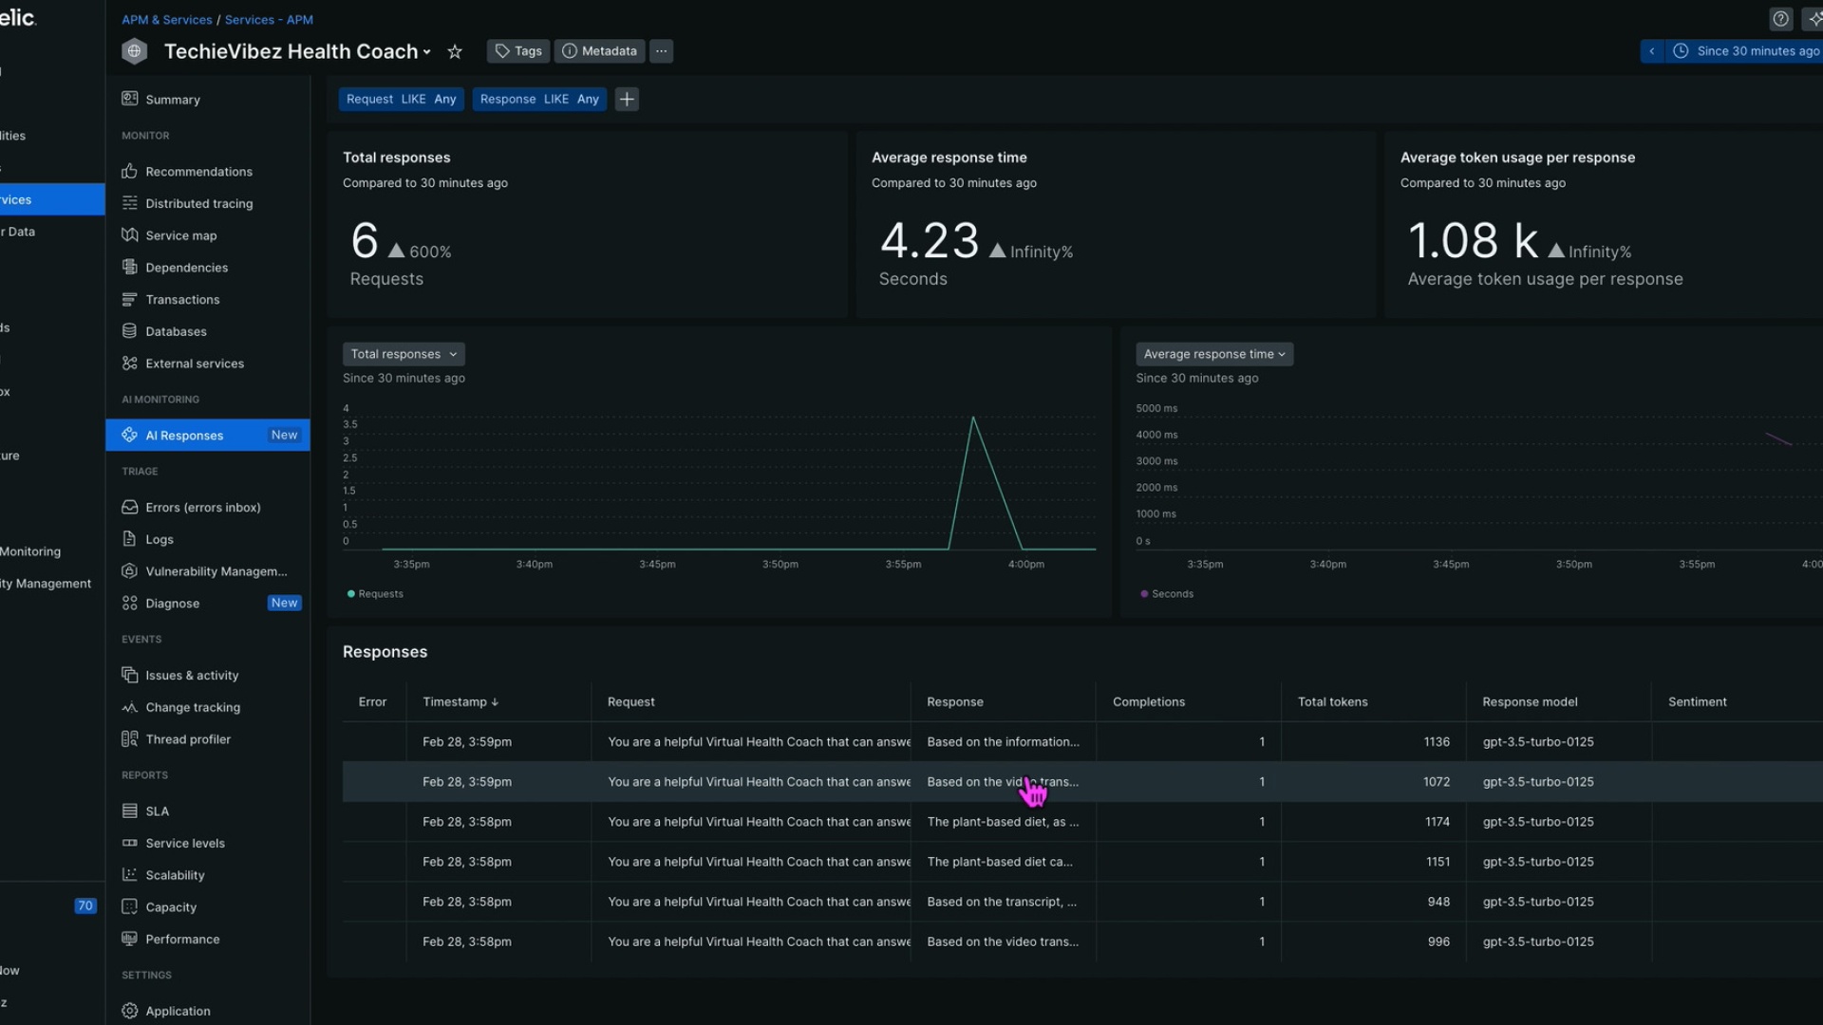This screenshot has width=1823, height=1025.
Task: Click the Metadata button
Action: pos(599,51)
